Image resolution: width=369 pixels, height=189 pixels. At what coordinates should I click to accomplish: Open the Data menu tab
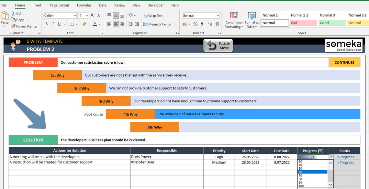(103, 5)
